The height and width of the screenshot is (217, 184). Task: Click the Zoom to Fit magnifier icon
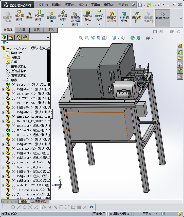tap(81, 38)
